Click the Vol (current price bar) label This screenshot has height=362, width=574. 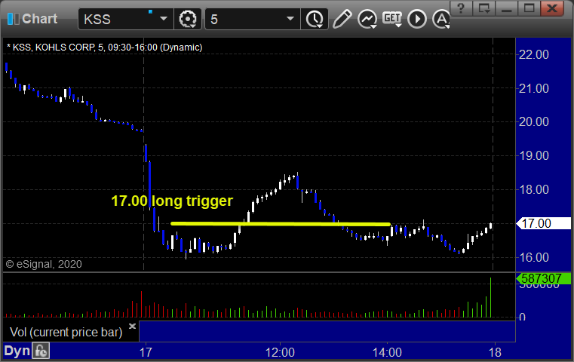[x=66, y=332]
